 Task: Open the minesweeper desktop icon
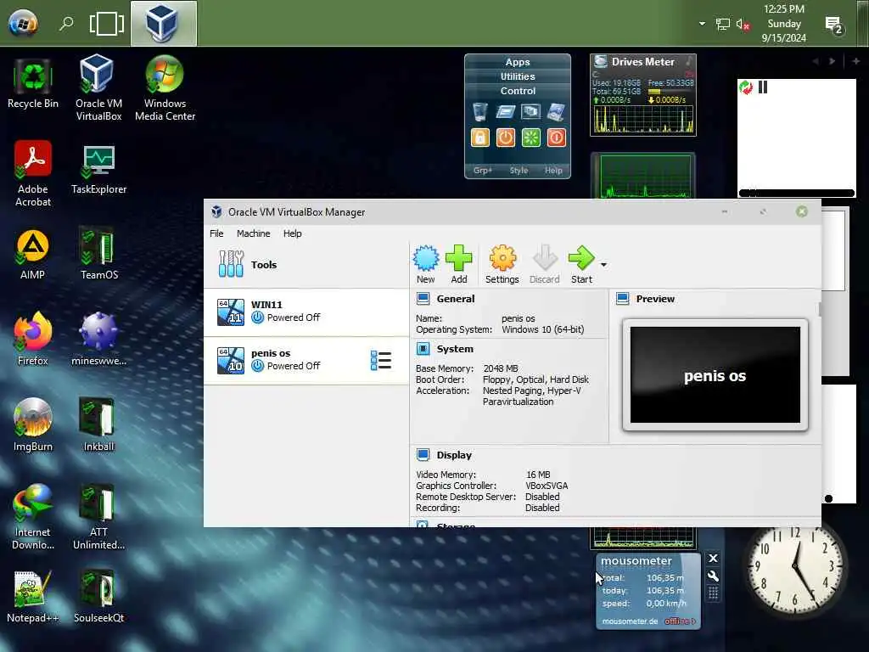point(98,338)
